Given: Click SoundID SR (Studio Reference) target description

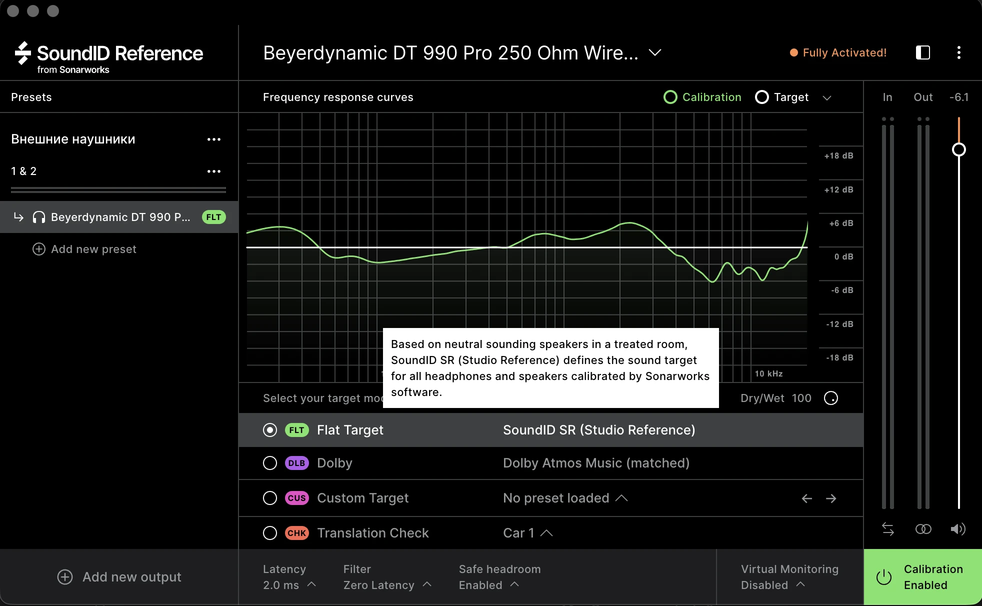Looking at the screenshot, I should pyautogui.click(x=599, y=430).
